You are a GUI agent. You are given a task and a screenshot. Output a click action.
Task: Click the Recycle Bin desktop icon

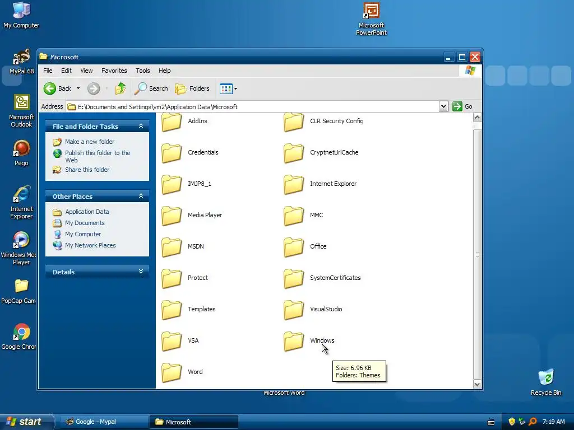coord(546,382)
